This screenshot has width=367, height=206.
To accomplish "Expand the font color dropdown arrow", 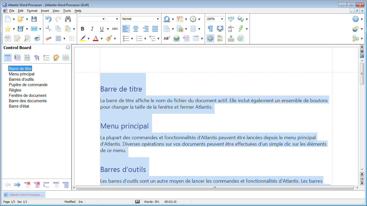I will pyautogui.click(x=102, y=38).
